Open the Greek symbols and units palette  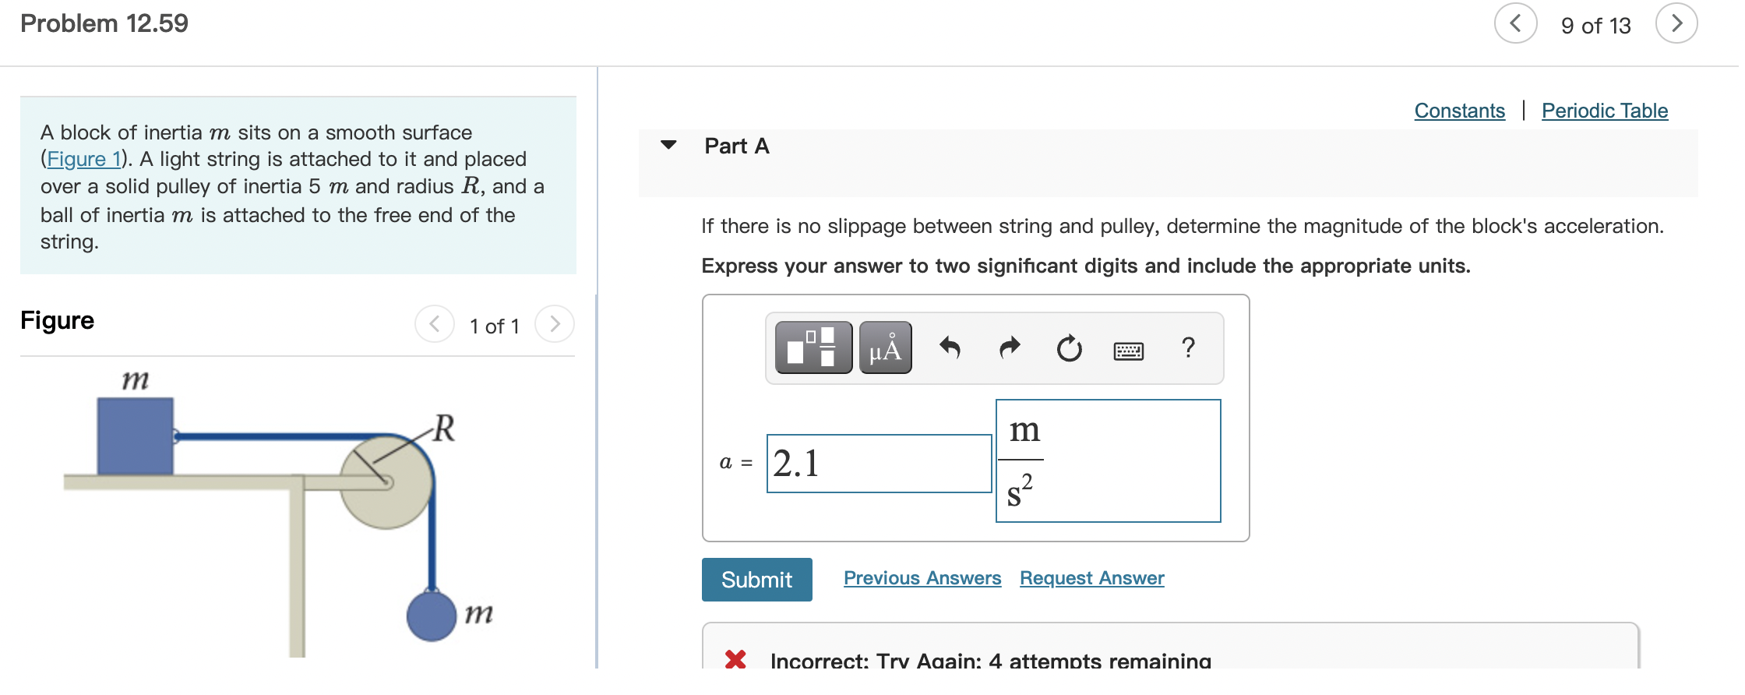[885, 347]
